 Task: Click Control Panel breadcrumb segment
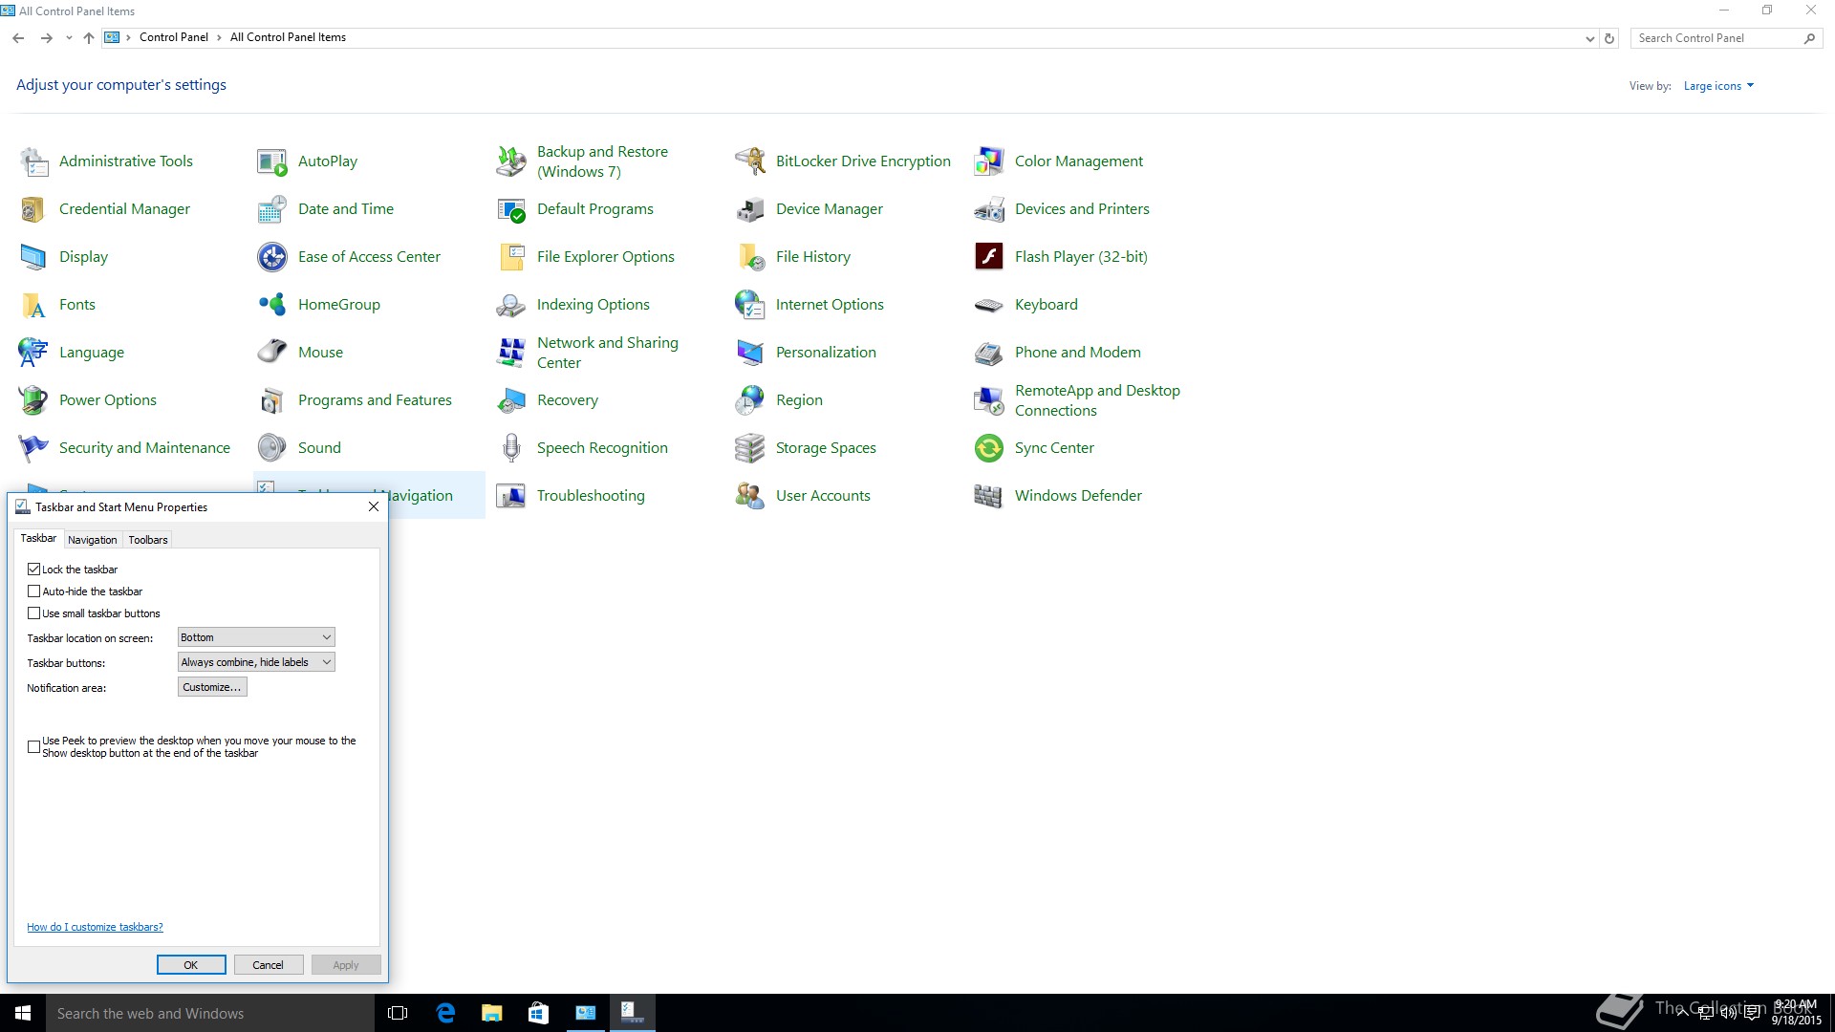pos(174,37)
